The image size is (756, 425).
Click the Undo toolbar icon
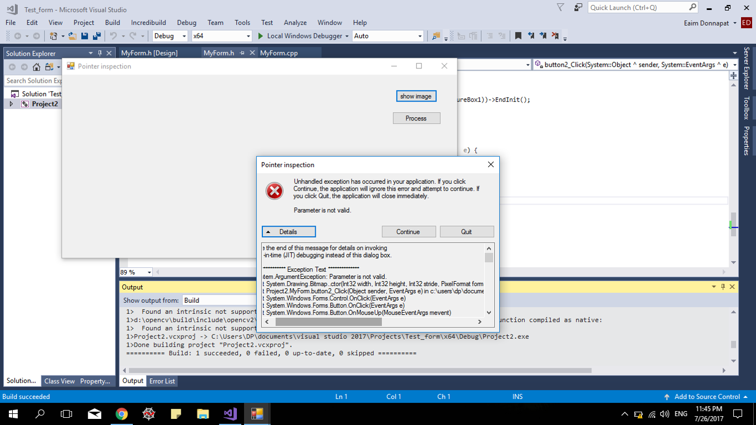point(113,36)
